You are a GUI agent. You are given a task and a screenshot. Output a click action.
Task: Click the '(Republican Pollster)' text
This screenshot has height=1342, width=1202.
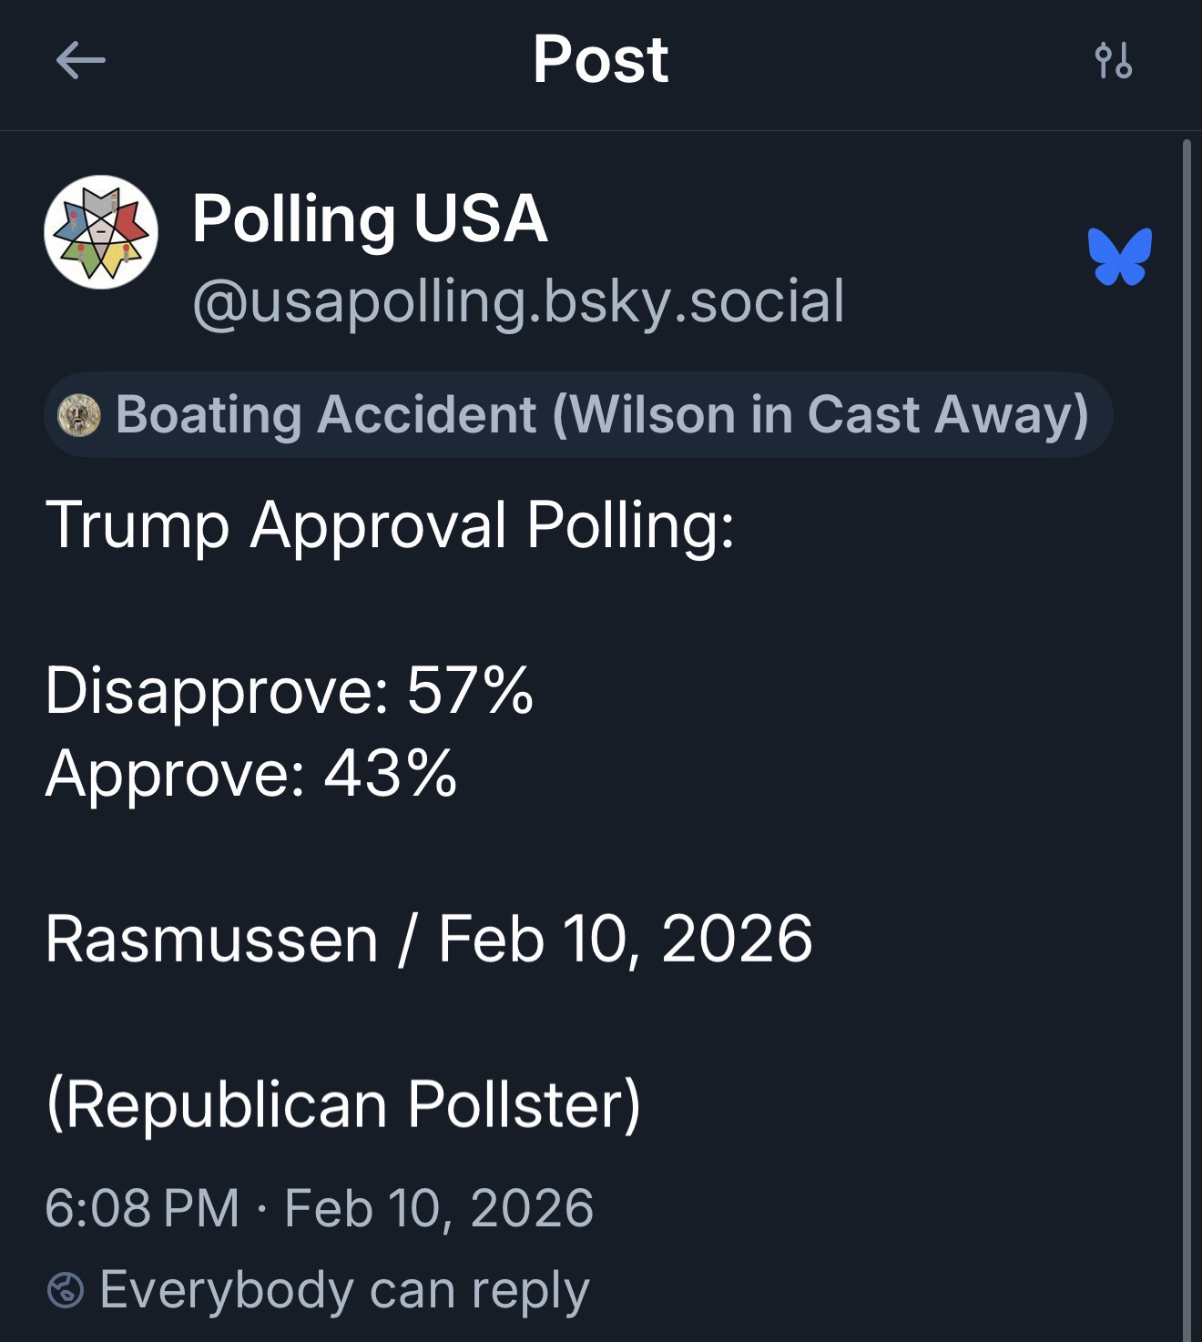[343, 1104]
